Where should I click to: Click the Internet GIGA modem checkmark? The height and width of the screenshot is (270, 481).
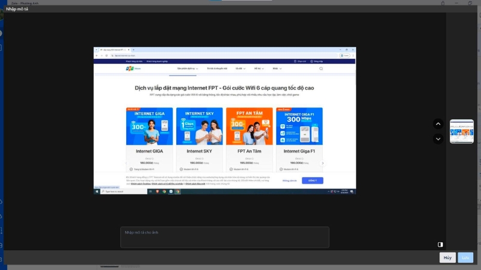pos(131,169)
